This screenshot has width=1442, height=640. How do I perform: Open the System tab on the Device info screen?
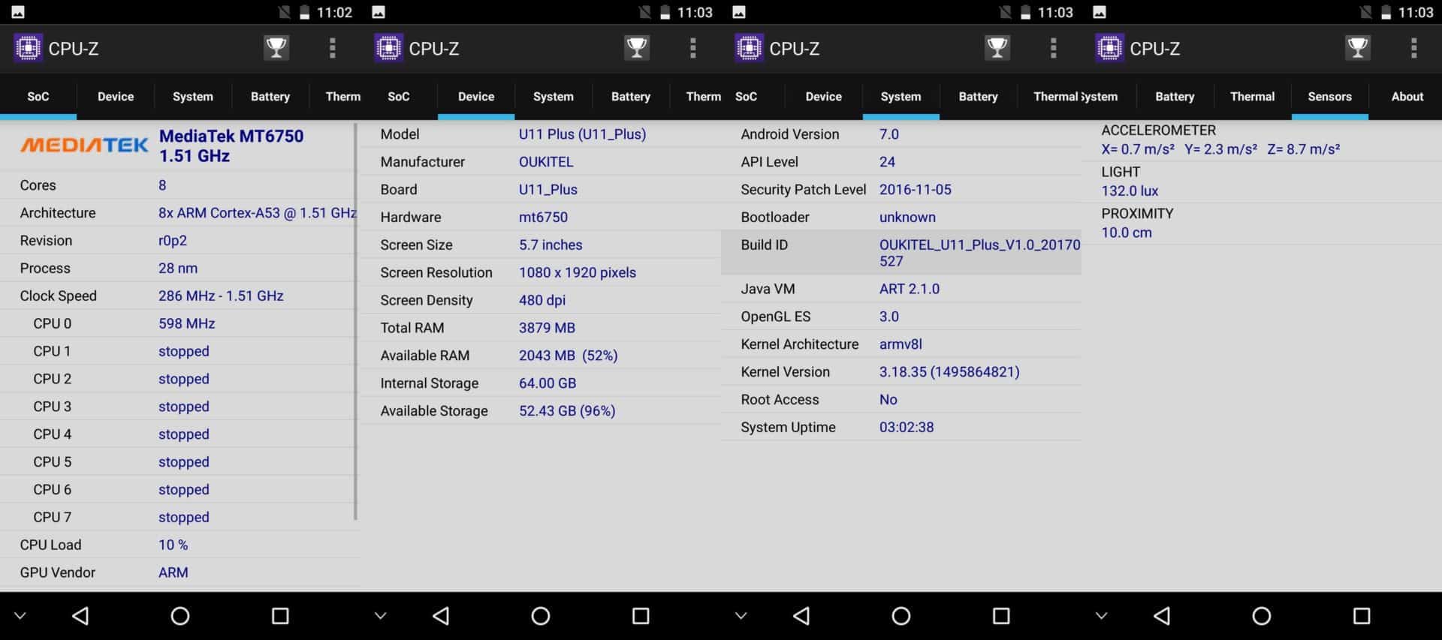tap(554, 97)
